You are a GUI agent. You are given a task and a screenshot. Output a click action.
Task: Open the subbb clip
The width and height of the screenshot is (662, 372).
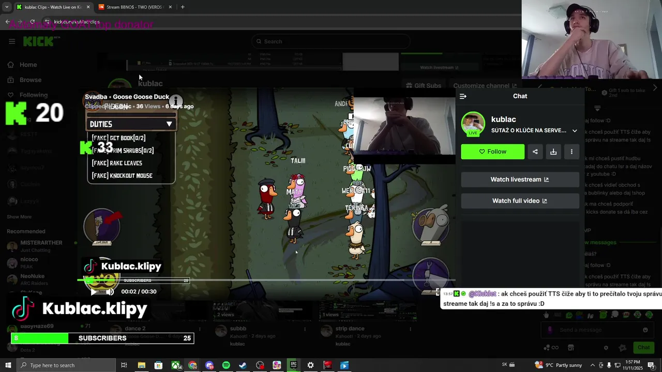[238, 329]
